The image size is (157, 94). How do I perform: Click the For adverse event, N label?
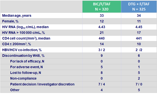pos(26,67)
